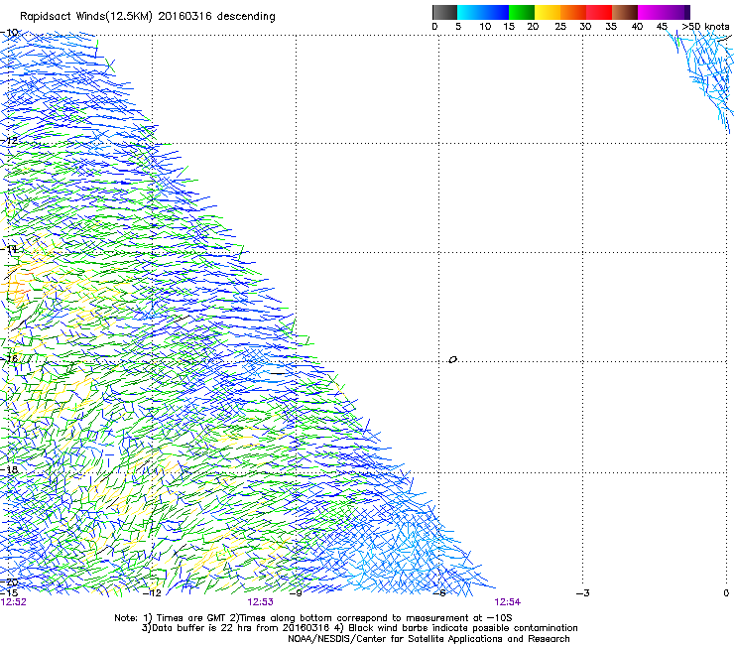Click the note line '3)Data buffer is 22 hrs'

359,628
